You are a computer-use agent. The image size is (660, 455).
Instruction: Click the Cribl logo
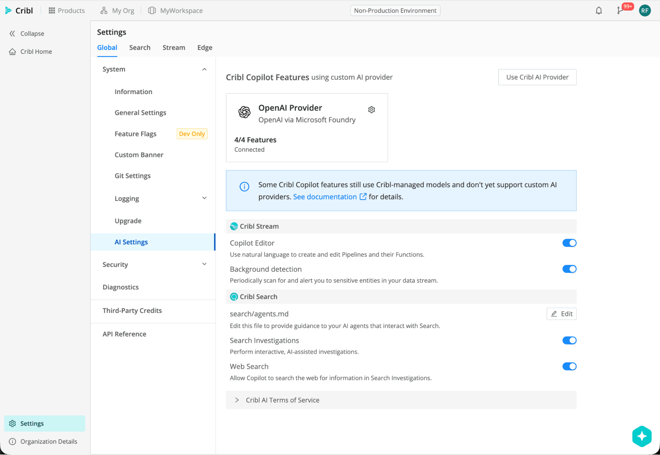click(19, 10)
